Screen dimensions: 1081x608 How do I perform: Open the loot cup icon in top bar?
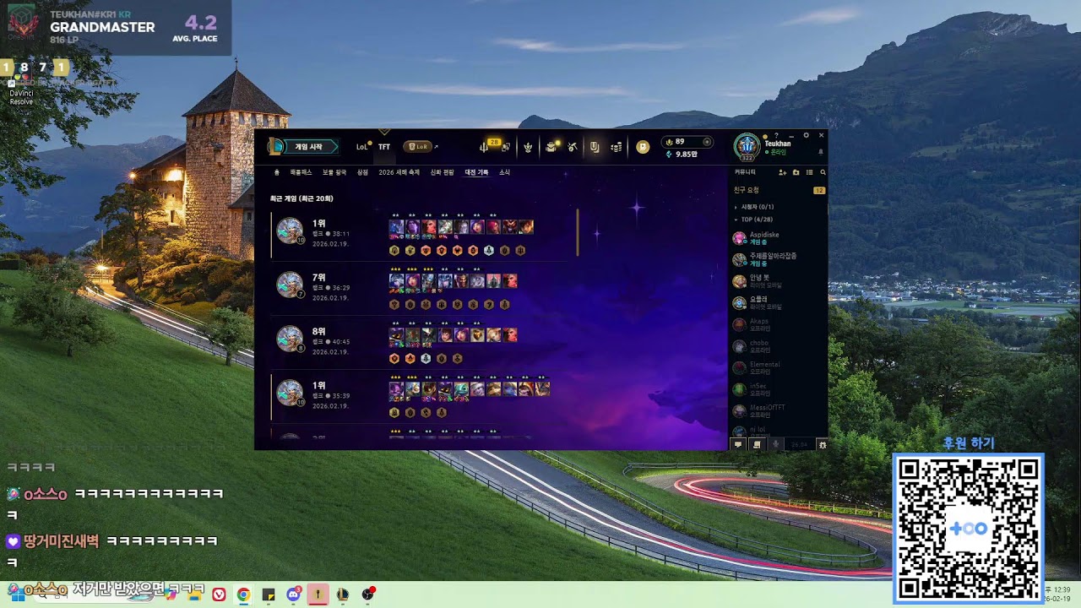click(595, 147)
